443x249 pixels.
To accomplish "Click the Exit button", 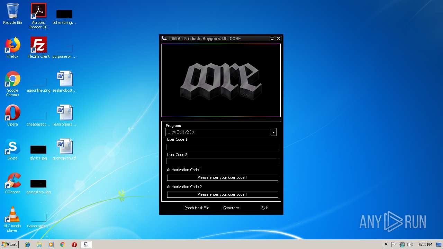I will pos(264,208).
